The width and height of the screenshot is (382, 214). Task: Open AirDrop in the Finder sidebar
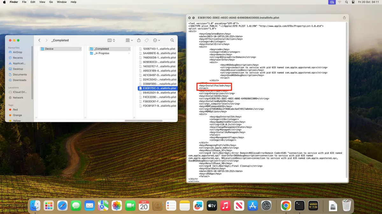point(18,52)
